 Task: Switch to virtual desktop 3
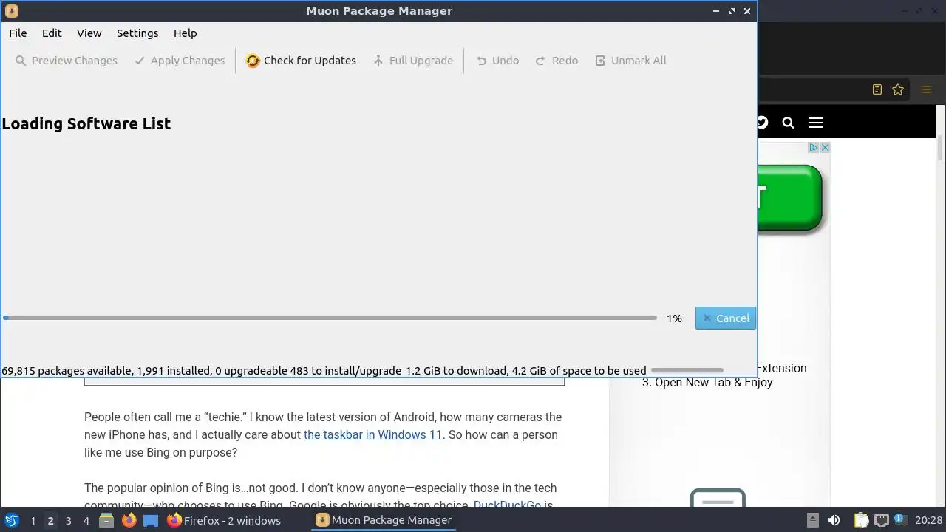click(x=68, y=520)
